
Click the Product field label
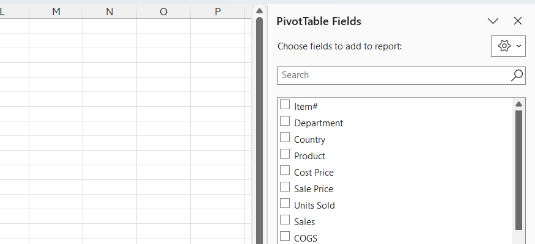tap(309, 156)
